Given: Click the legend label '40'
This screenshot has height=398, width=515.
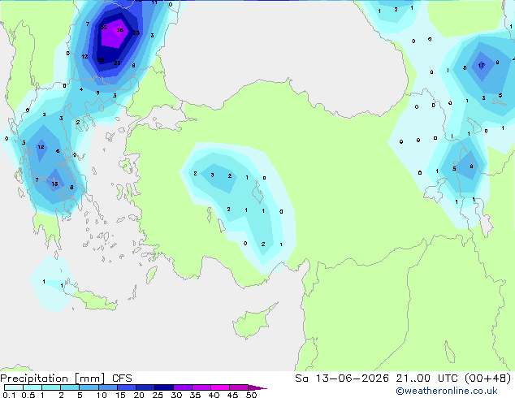Looking at the screenshot, I should (214, 395).
